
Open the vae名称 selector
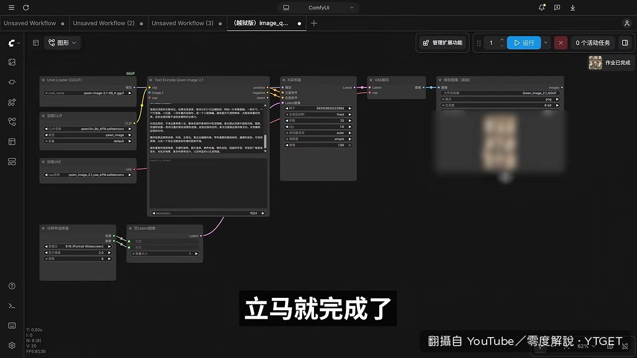(89, 175)
